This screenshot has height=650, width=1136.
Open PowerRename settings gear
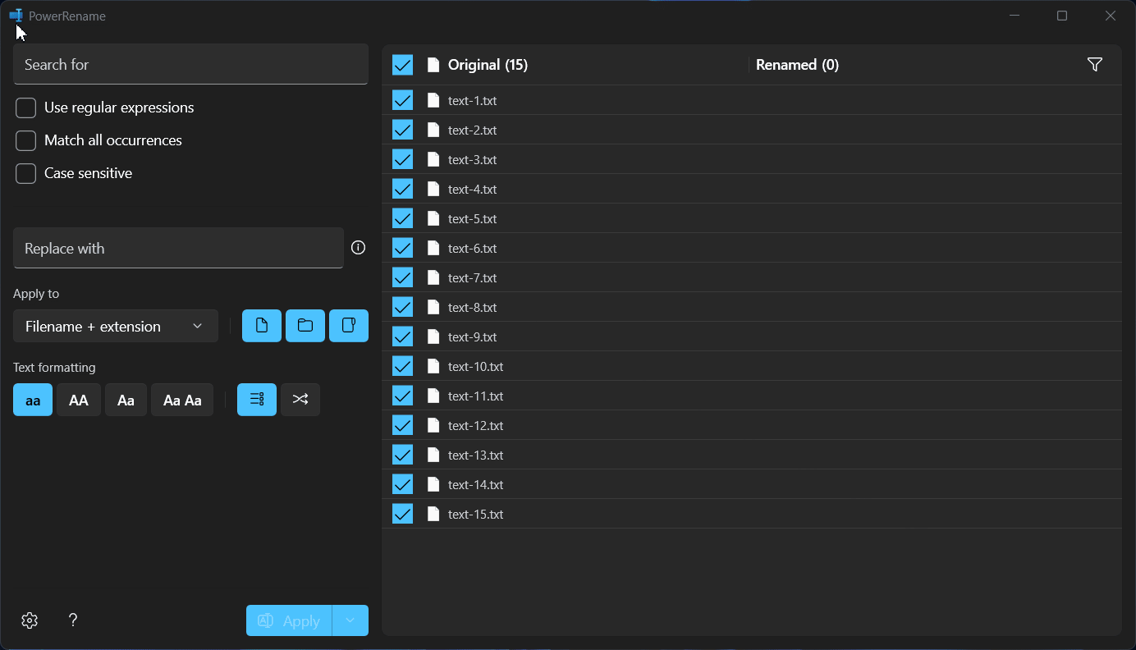pyautogui.click(x=30, y=620)
